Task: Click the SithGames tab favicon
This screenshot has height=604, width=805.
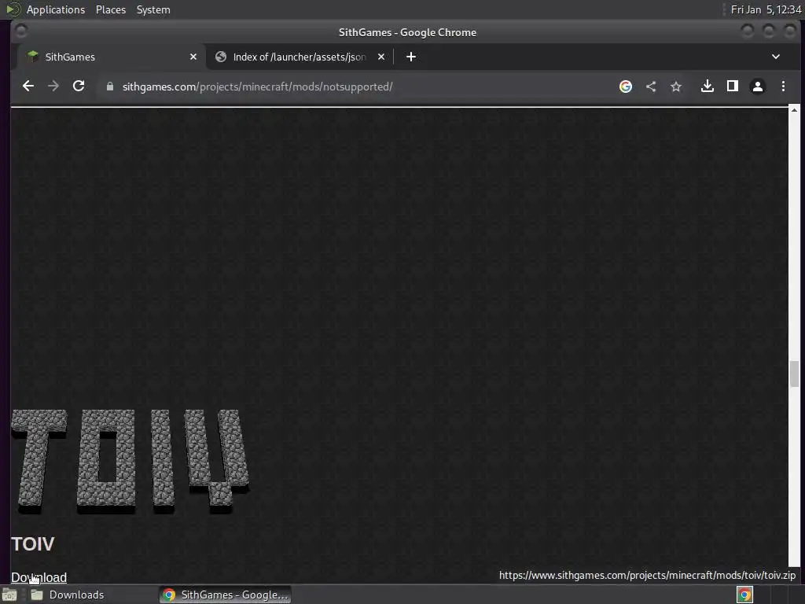Action: pyautogui.click(x=33, y=57)
